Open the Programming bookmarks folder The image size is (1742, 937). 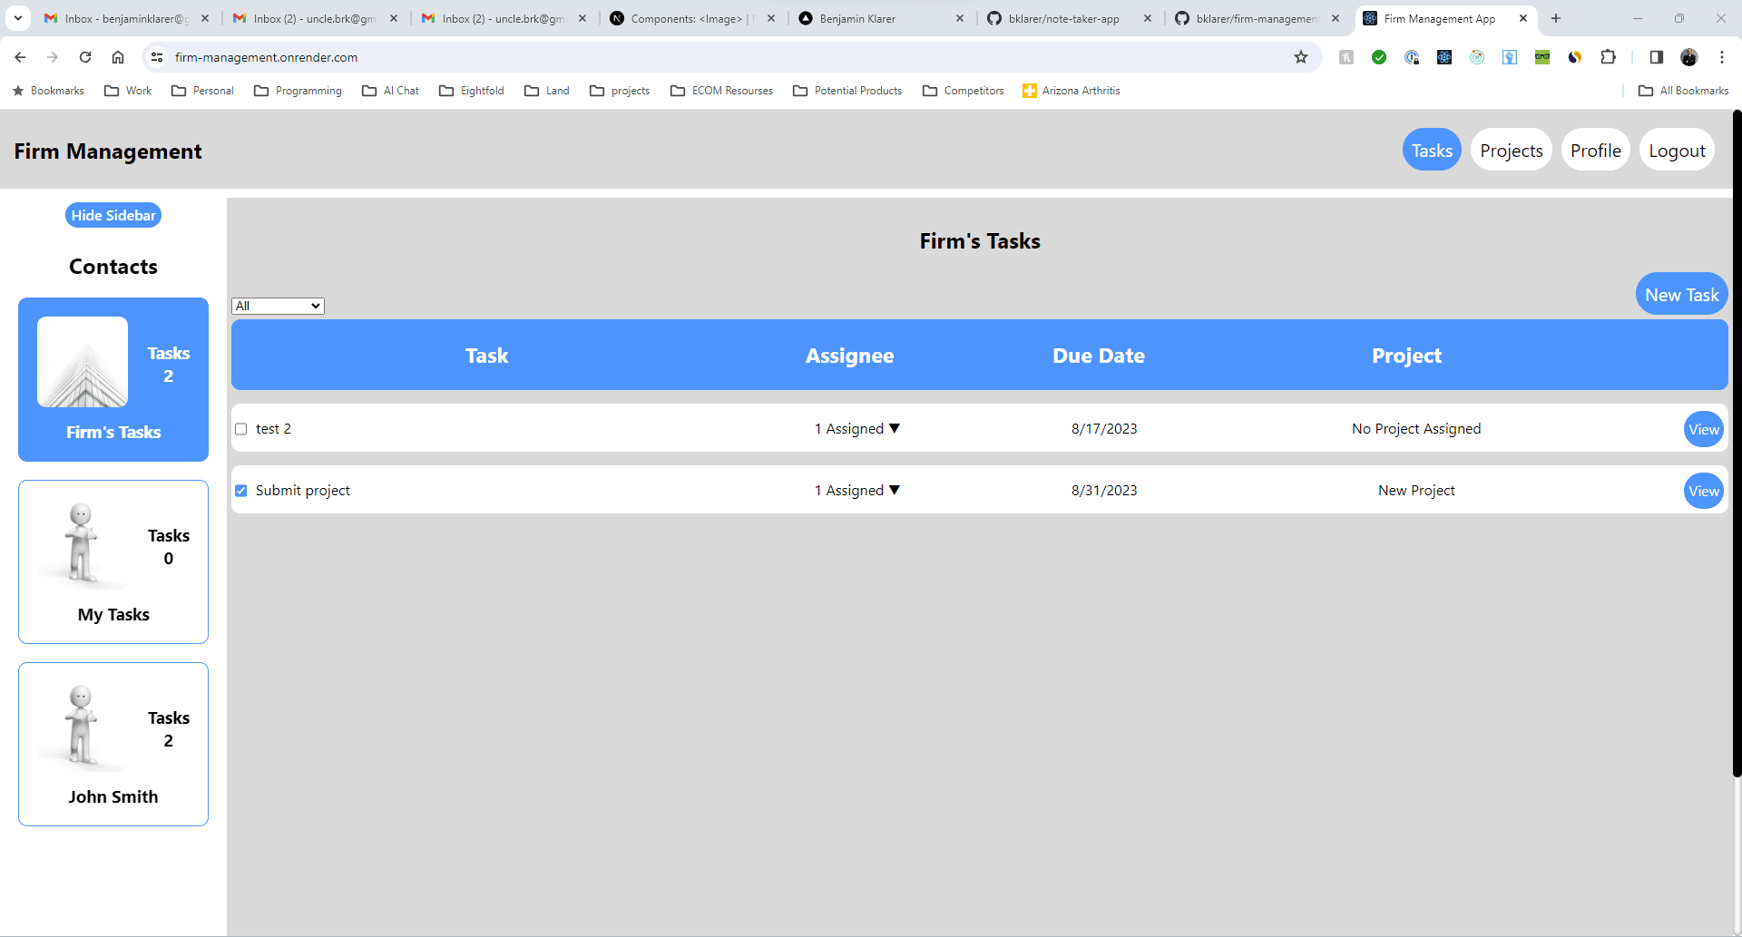click(298, 91)
